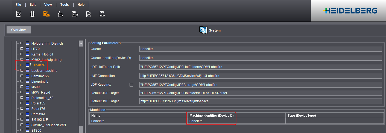Click the device icon beside Primefire
The height and width of the screenshot is (133, 386).
[x=27, y=114]
